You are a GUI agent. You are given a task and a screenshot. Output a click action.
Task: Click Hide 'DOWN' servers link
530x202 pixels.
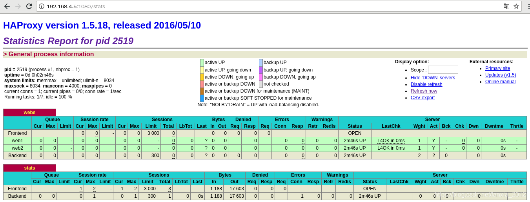click(x=433, y=78)
